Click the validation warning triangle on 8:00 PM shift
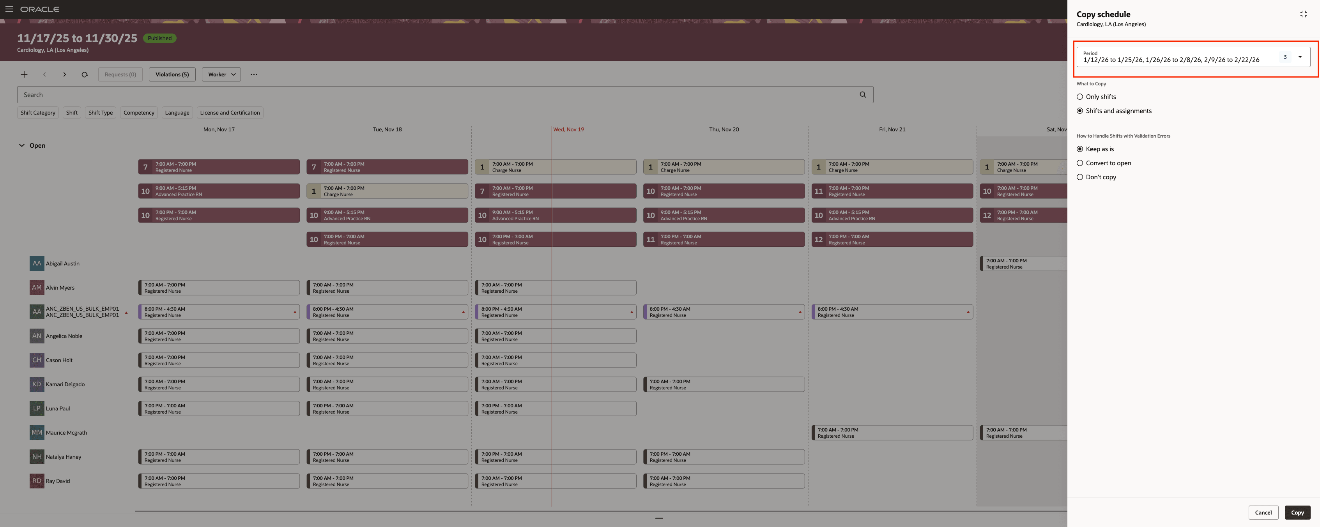 tap(295, 311)
